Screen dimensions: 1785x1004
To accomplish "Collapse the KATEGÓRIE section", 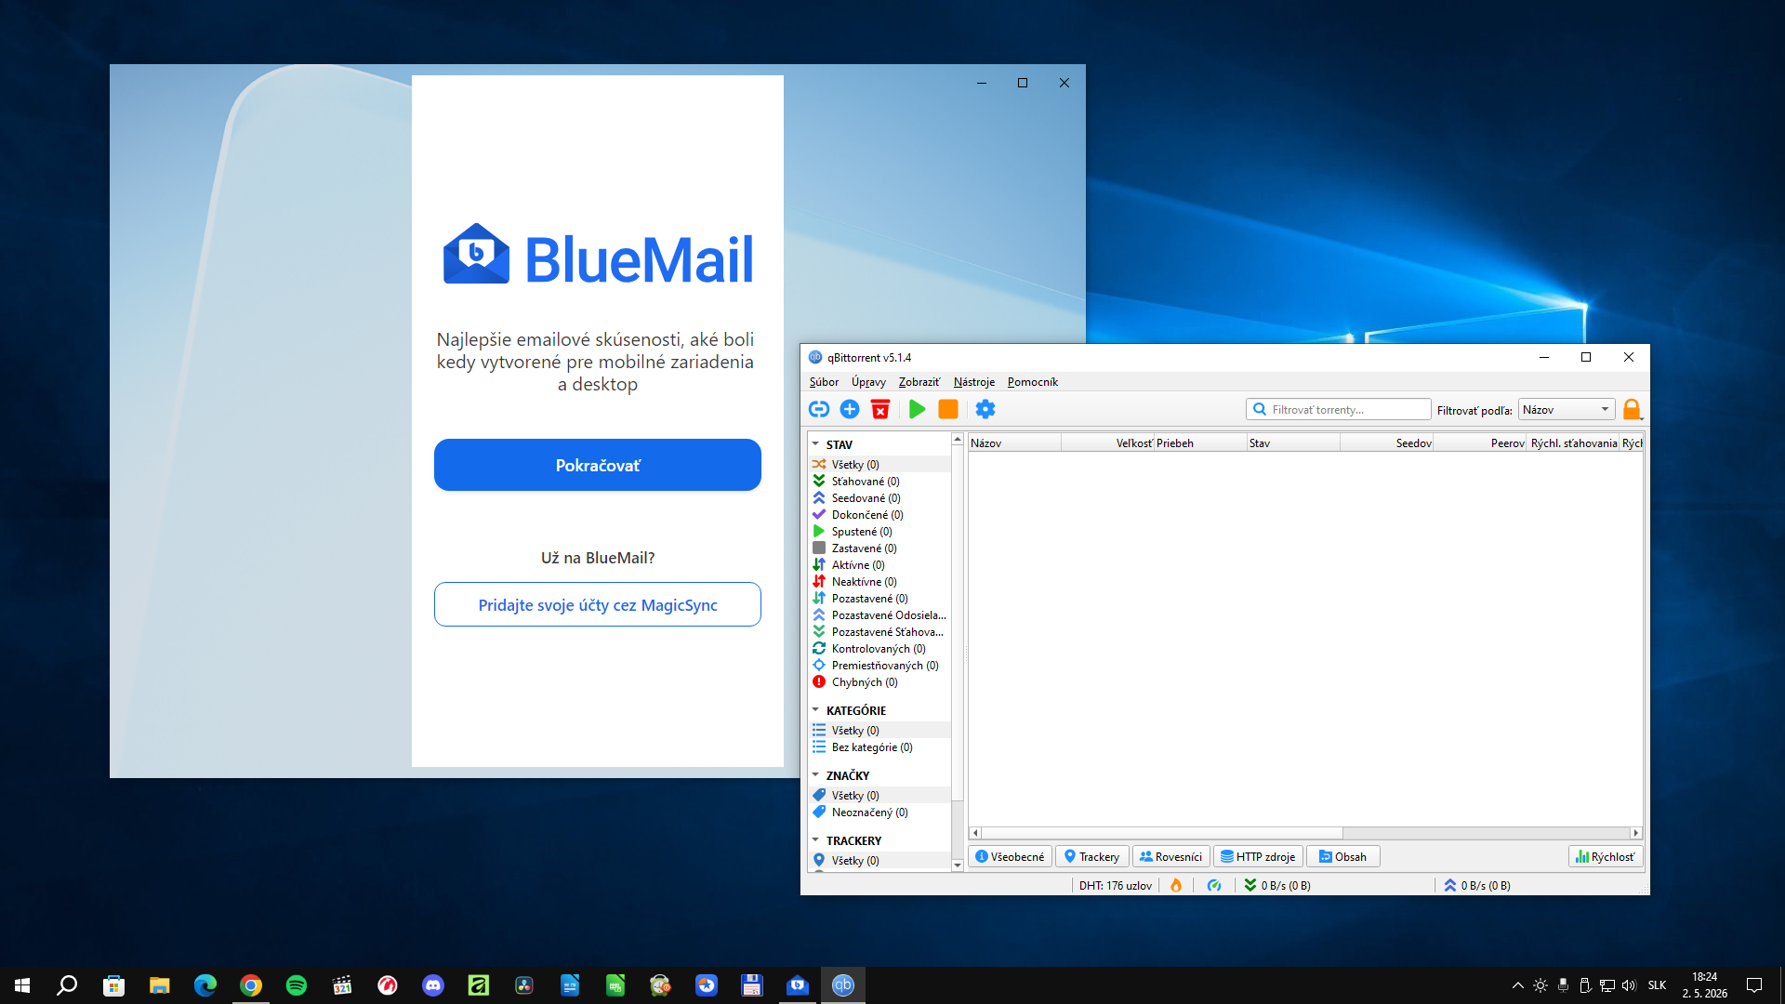I will pos(815,710).
